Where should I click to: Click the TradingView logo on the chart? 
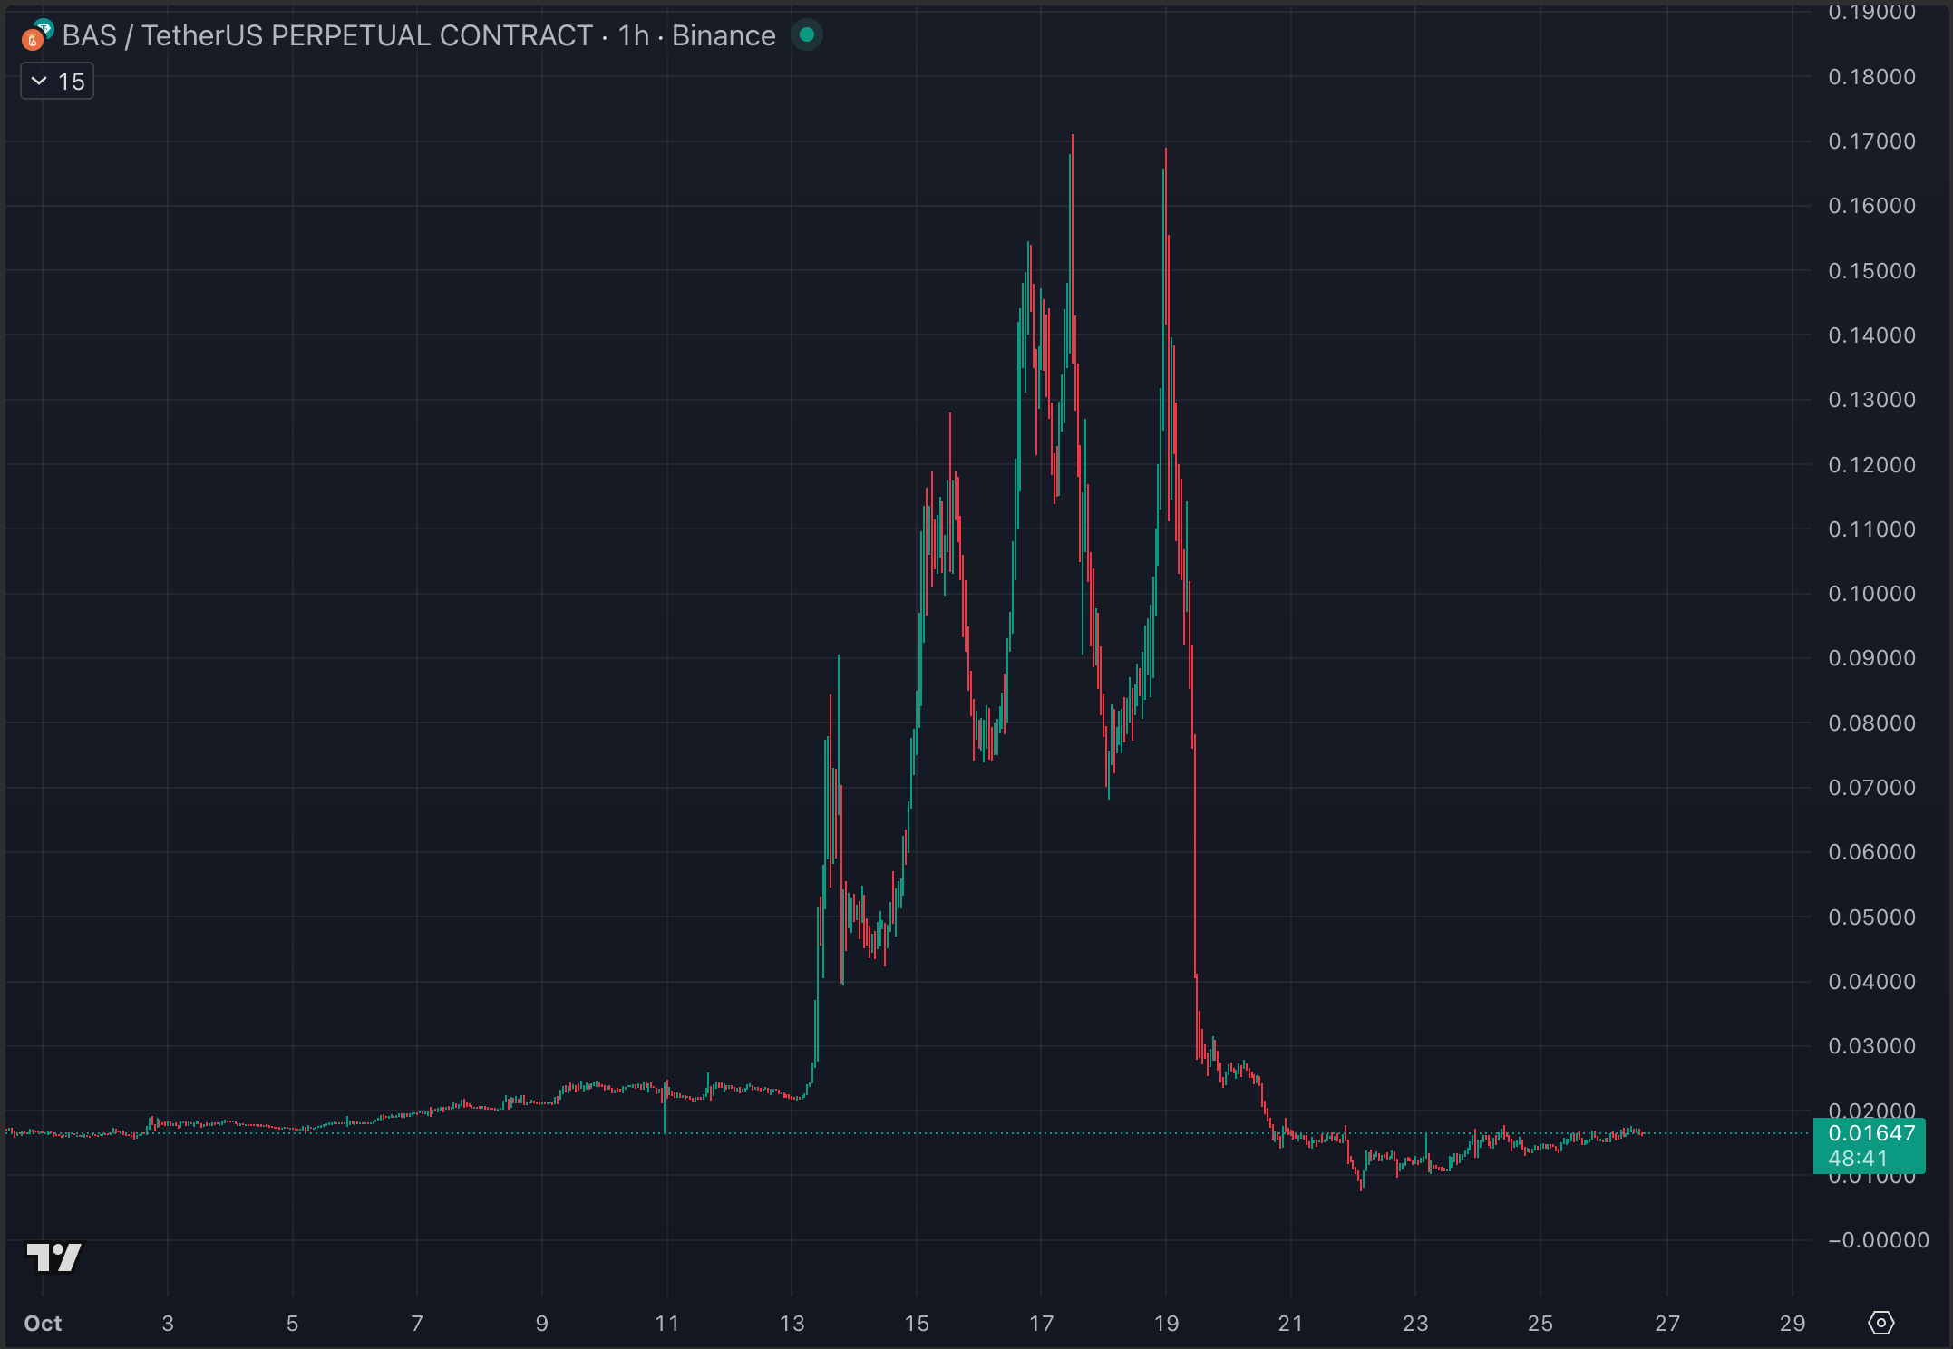(54, 1257)
